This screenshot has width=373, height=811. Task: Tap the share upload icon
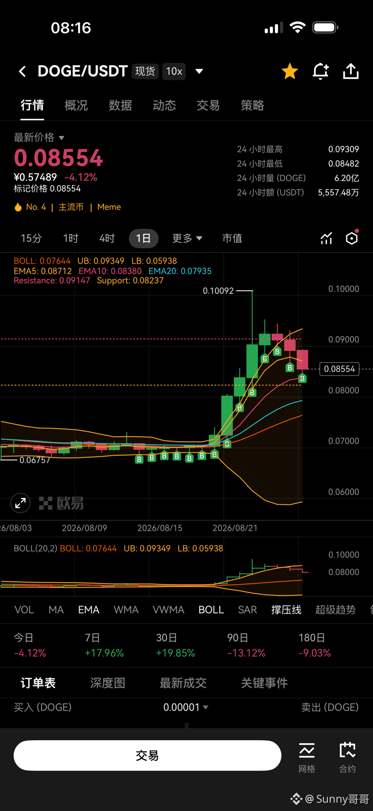pyautogui.click(x=351, y=71)
